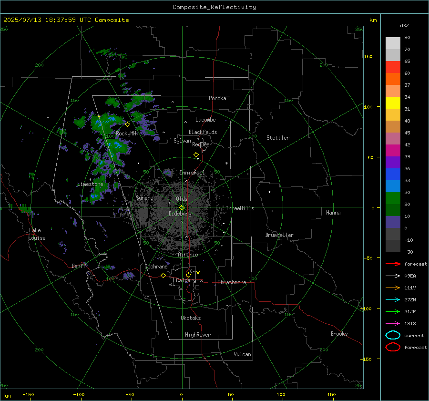Click the 09EA legend text
Image resolution: width=429 pixels, height=401 pixels.
(x=410, y=276)
